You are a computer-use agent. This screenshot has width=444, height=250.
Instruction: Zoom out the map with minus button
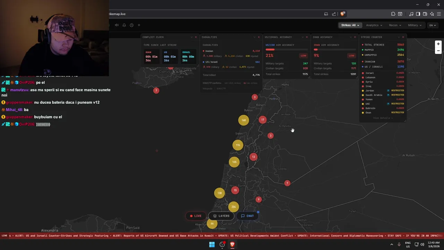click(438, 51)
